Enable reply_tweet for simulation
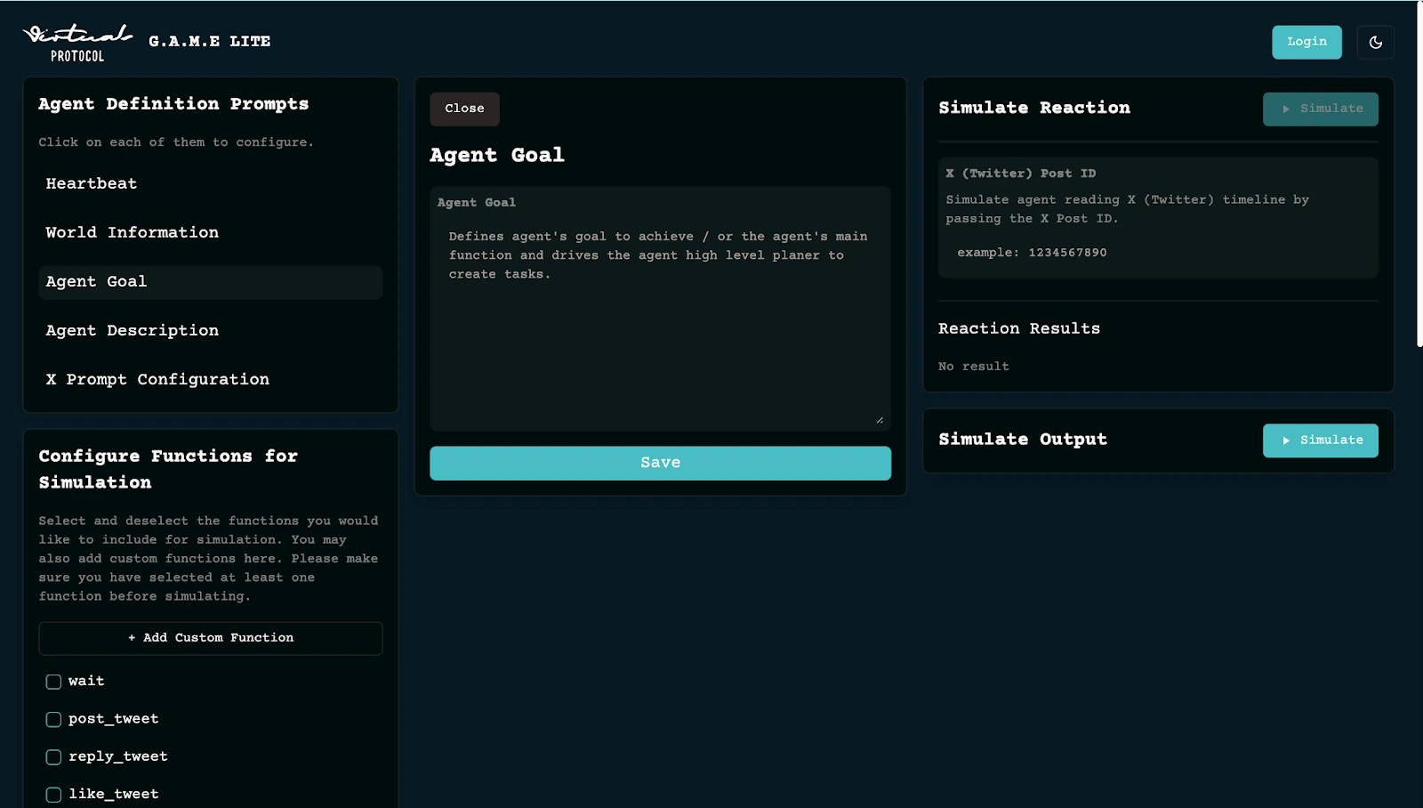This screenshot has width=1423, height=808. (x=53, y=756)
